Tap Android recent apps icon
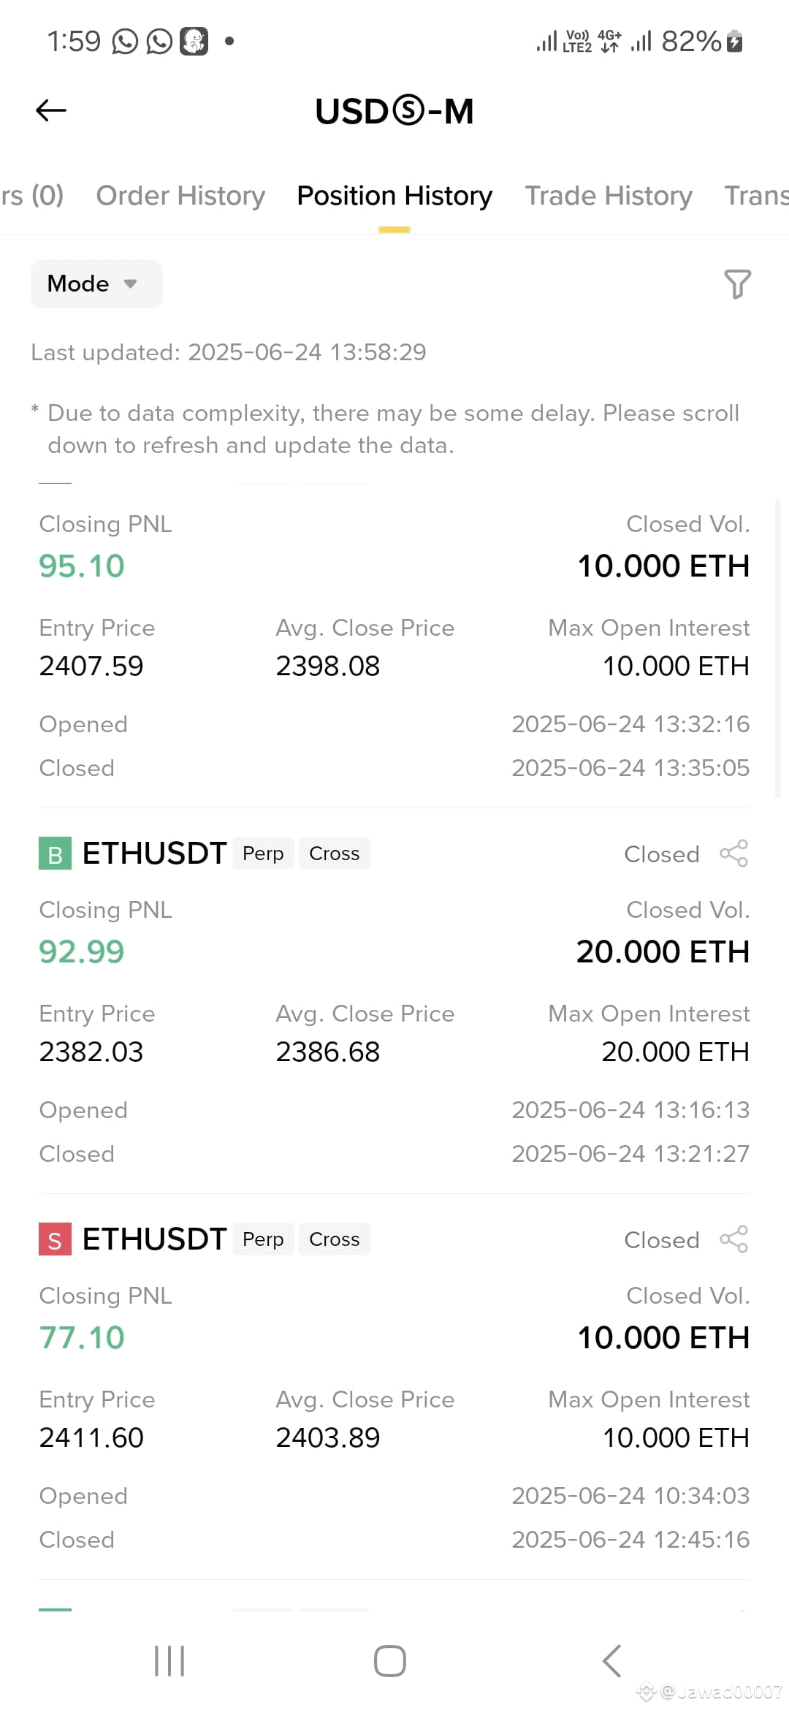Screen dimensions: 789x1710 169,1661
